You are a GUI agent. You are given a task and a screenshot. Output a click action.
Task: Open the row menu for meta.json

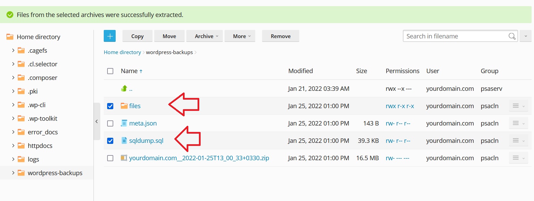(518, 123)
